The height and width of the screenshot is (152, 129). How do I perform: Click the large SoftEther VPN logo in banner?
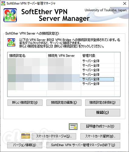pyautogui.click(x=10, y=15)
